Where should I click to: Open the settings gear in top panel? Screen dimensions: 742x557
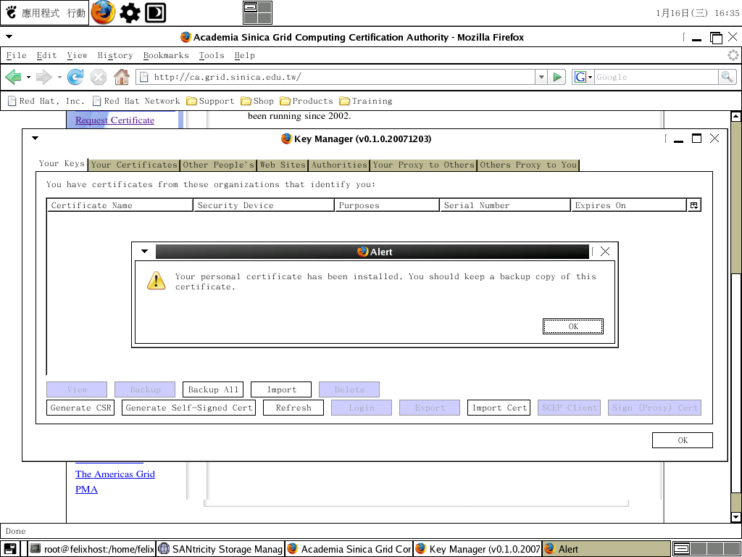tap(130, 13)
